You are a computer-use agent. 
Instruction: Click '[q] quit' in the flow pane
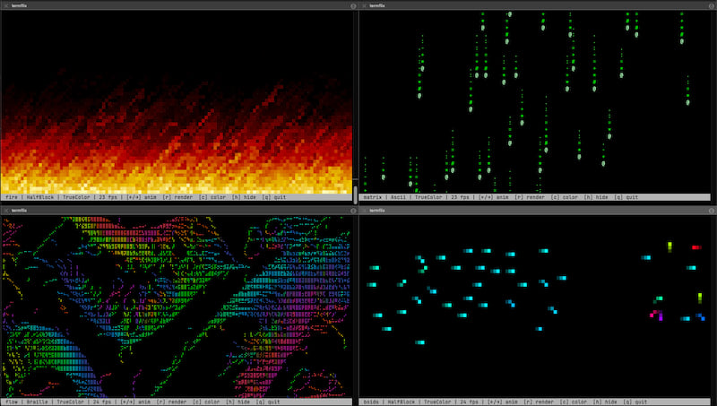pyautogui.click(x=268, y=402)
